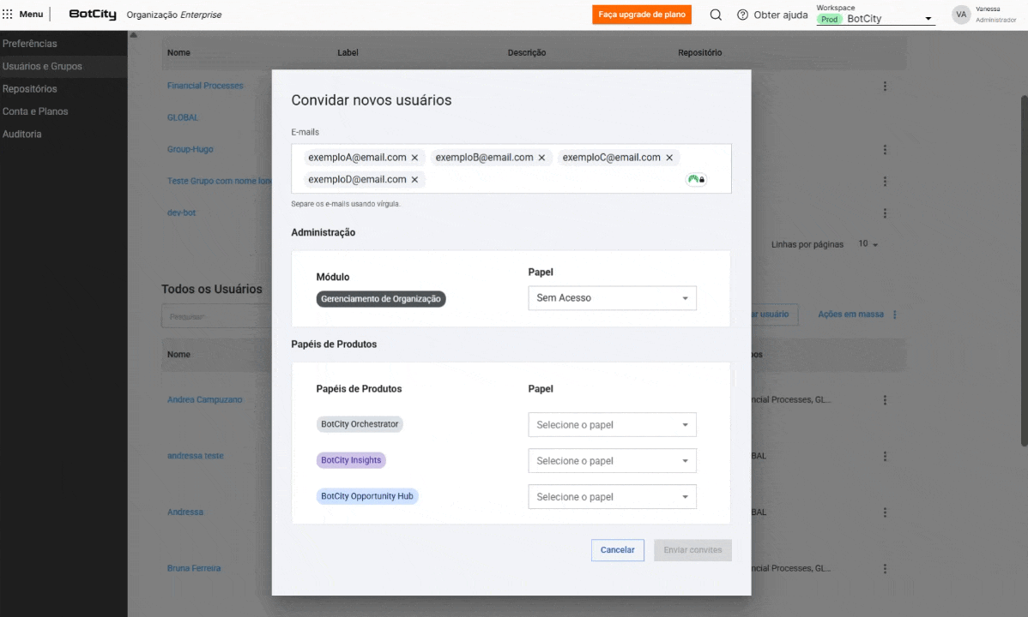Screen dimensions: 1028x617
Task: Click the Cancelar button
Action: pyautogui.click(x=617, y=550)
